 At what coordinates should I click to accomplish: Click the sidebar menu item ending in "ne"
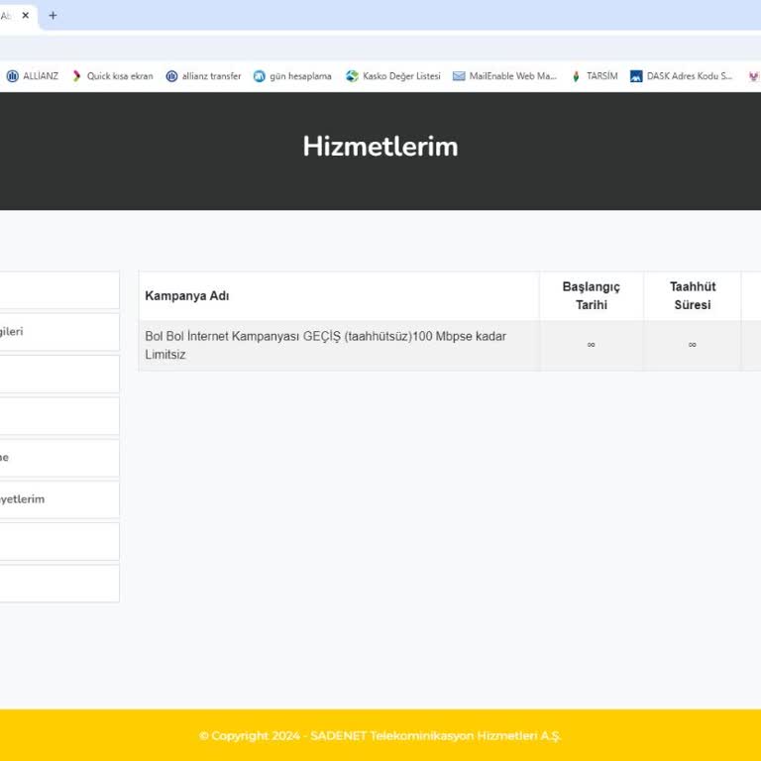[58, 458]
